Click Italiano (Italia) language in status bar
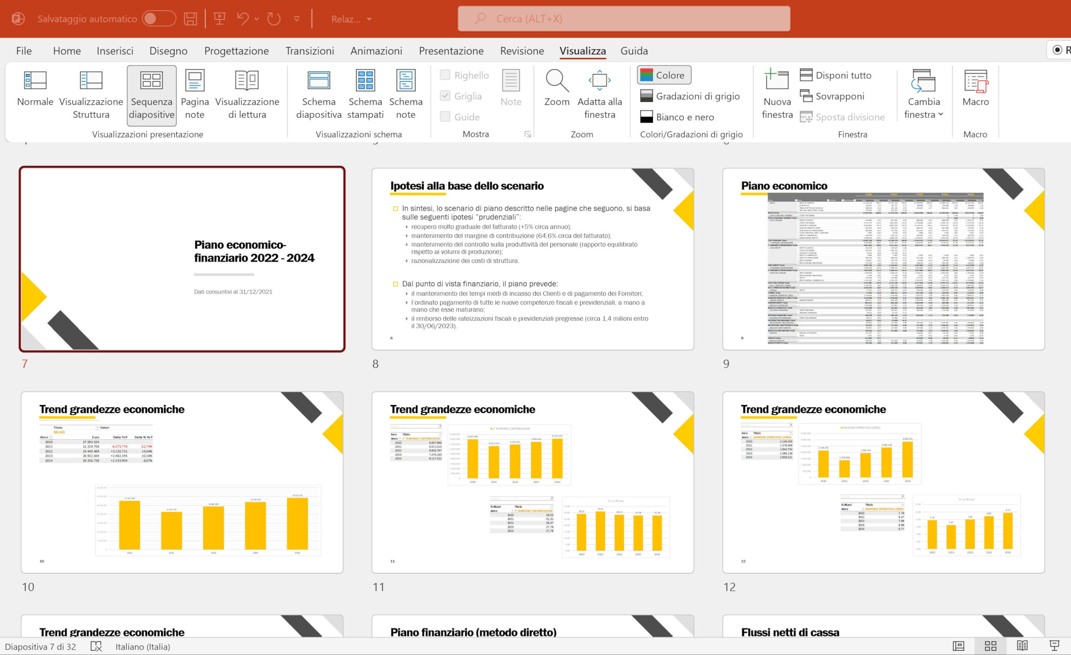Image resolution: width=1071 pixels, height=655 pixels. click(x=143, y=646)
